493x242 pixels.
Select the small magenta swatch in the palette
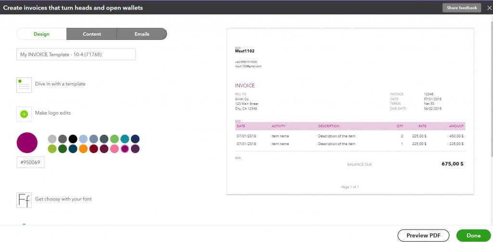(x=125, y=149)
